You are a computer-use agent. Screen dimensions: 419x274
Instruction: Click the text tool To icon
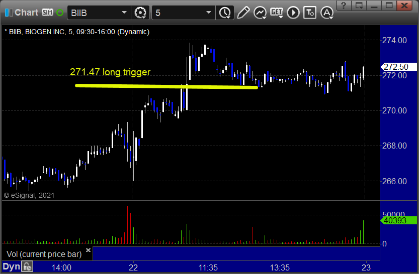click(x=310, y=13)
